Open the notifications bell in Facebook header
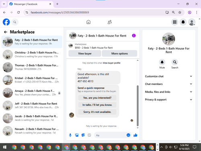Viewport: 201px width, 151px height. [x=183, y=22]
